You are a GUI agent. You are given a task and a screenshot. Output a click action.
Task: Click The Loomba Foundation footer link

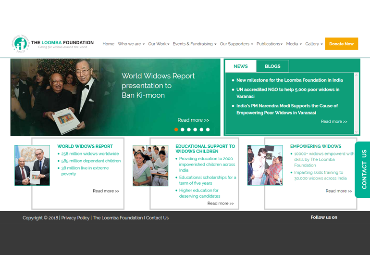tap(118, 218)
